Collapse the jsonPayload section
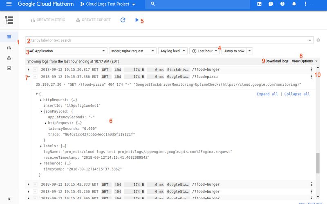 (41, 111)
